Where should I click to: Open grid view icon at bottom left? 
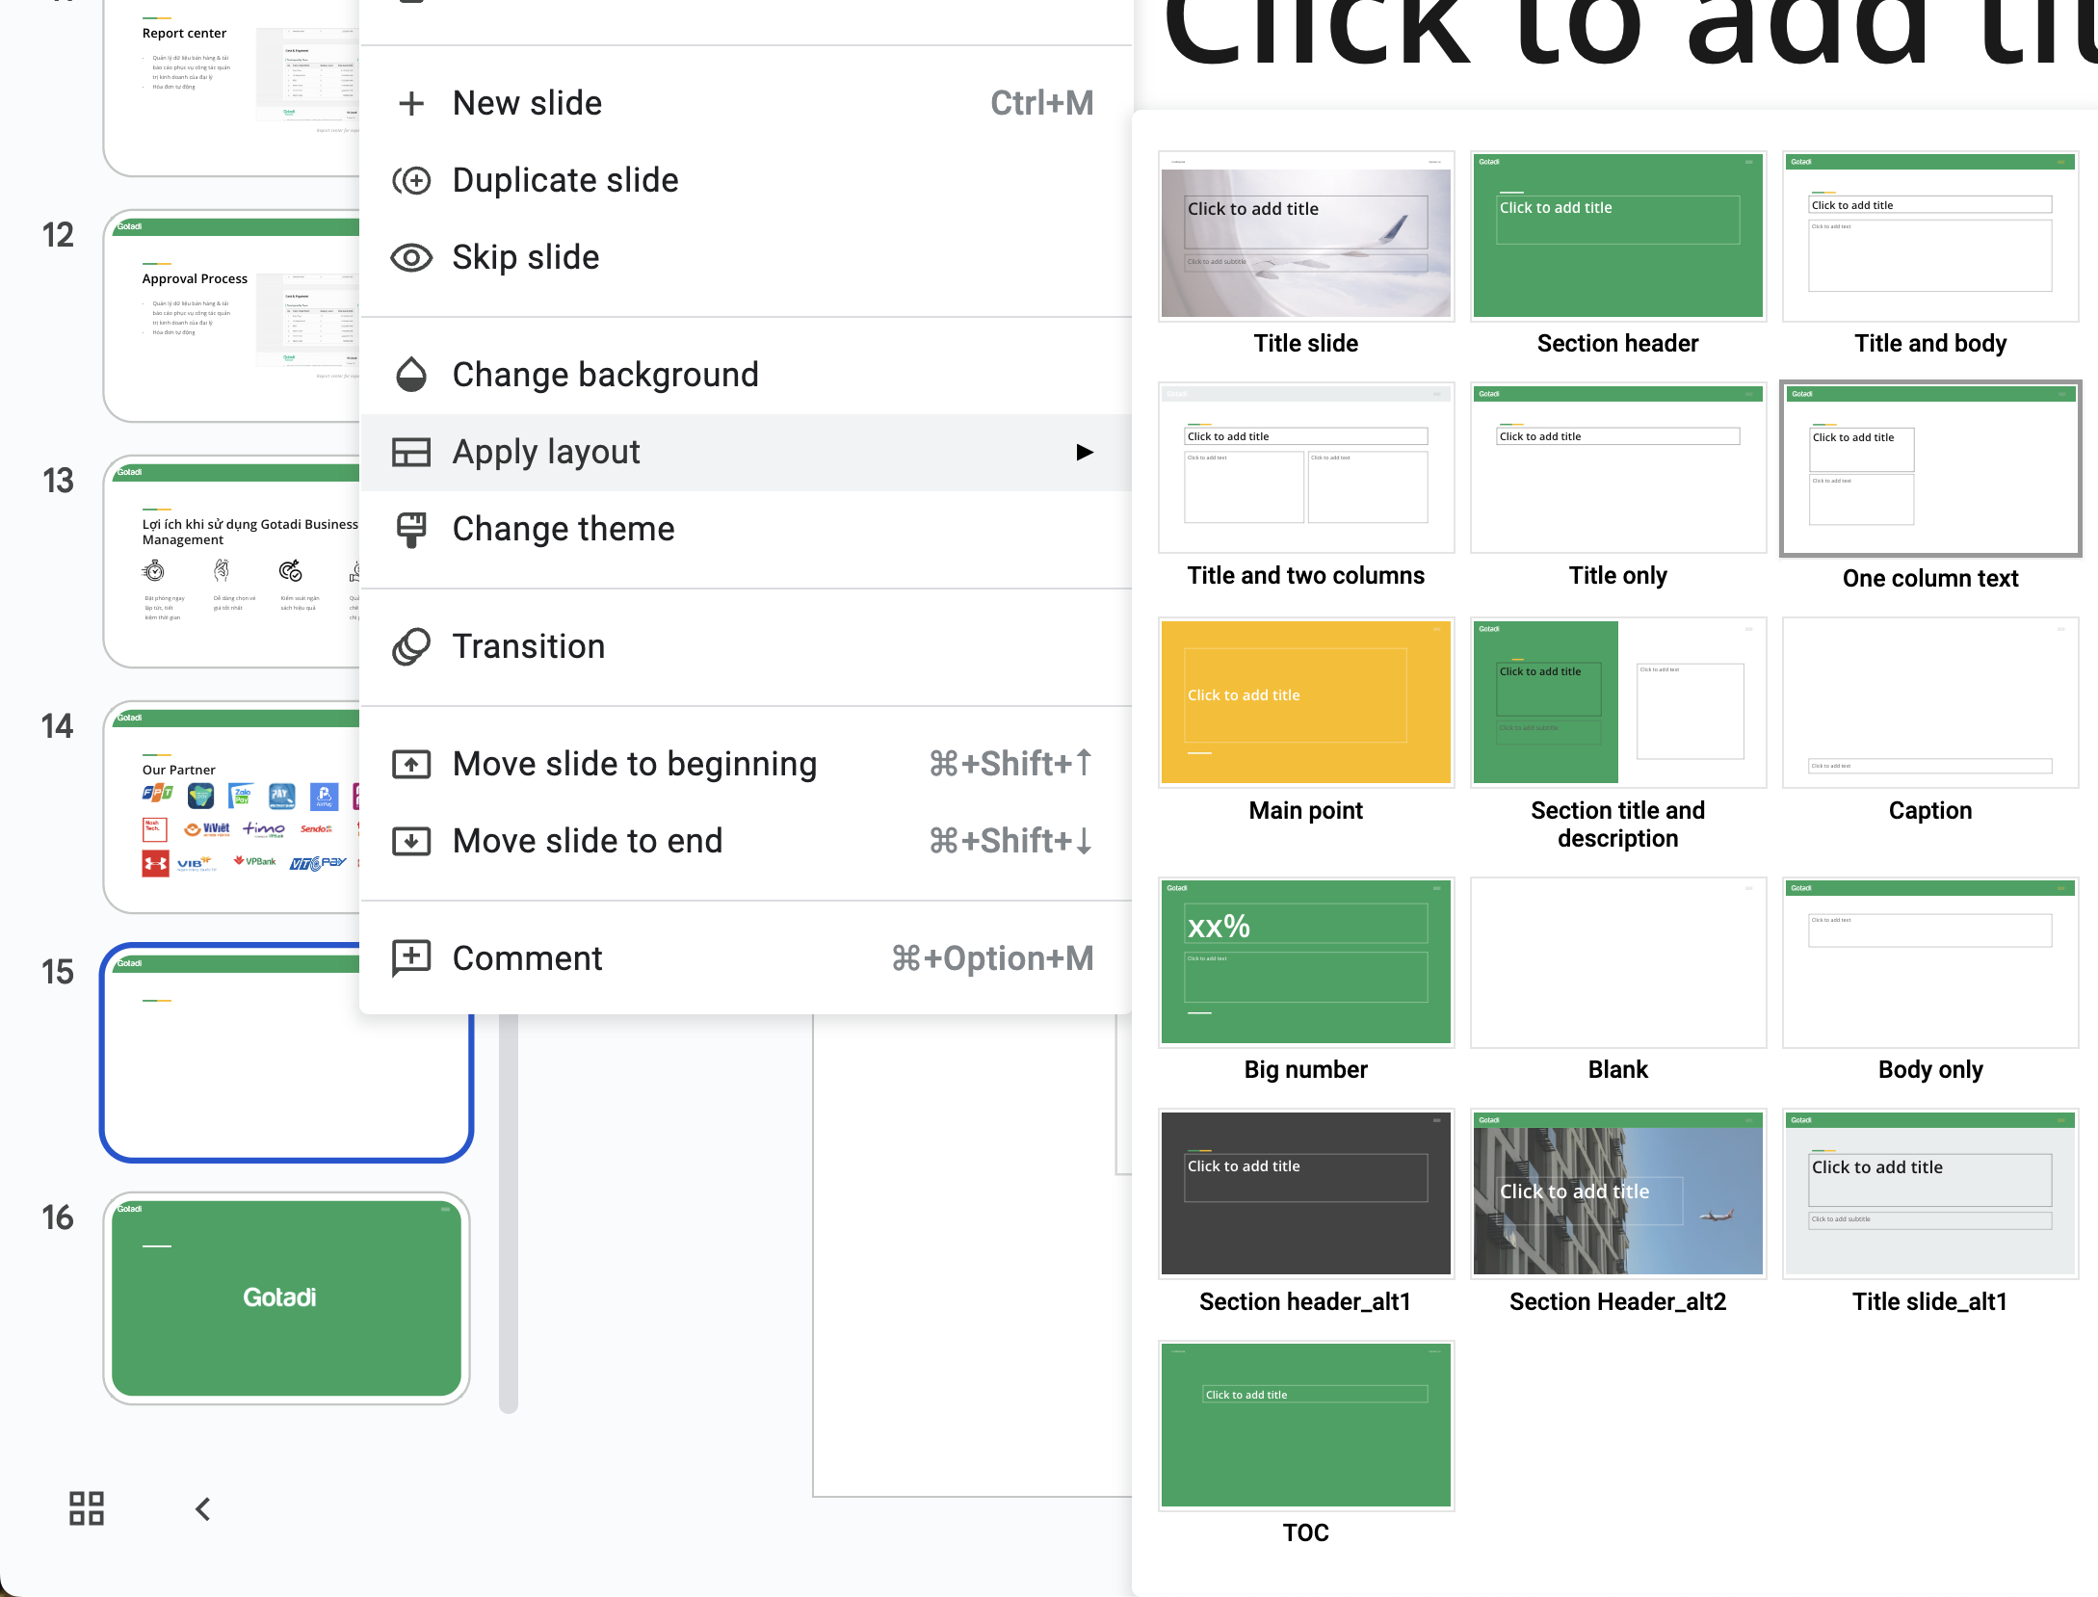[87, 1508]
